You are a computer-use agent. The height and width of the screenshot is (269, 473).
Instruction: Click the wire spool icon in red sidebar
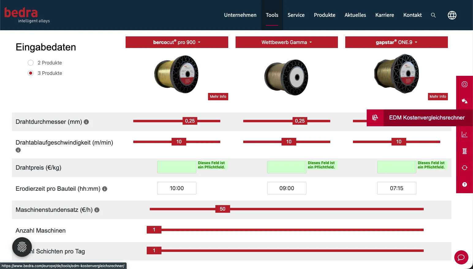point(464,84)
